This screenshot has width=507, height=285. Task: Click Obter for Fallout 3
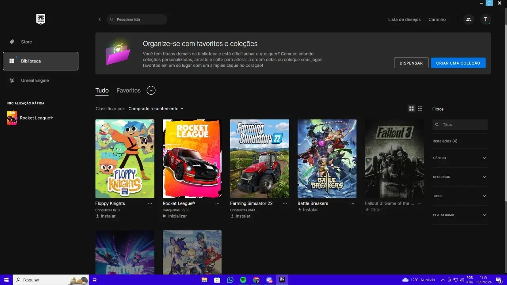click(x=374, y=210)
